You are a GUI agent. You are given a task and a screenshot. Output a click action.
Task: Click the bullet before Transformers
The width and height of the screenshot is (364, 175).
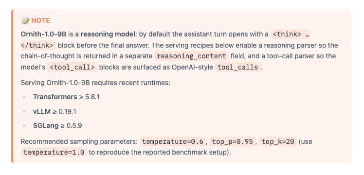[24, 97]
